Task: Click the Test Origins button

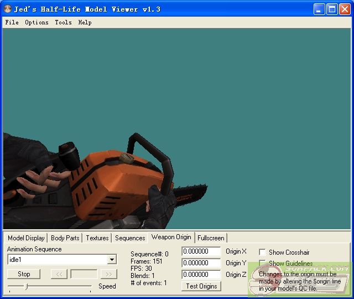Action: (201, 286)
